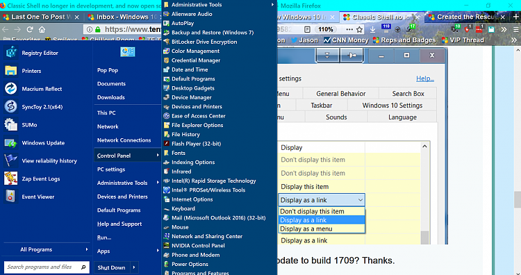
Task: Choose 'Display as a menu' option
Action: coord(322,229)
